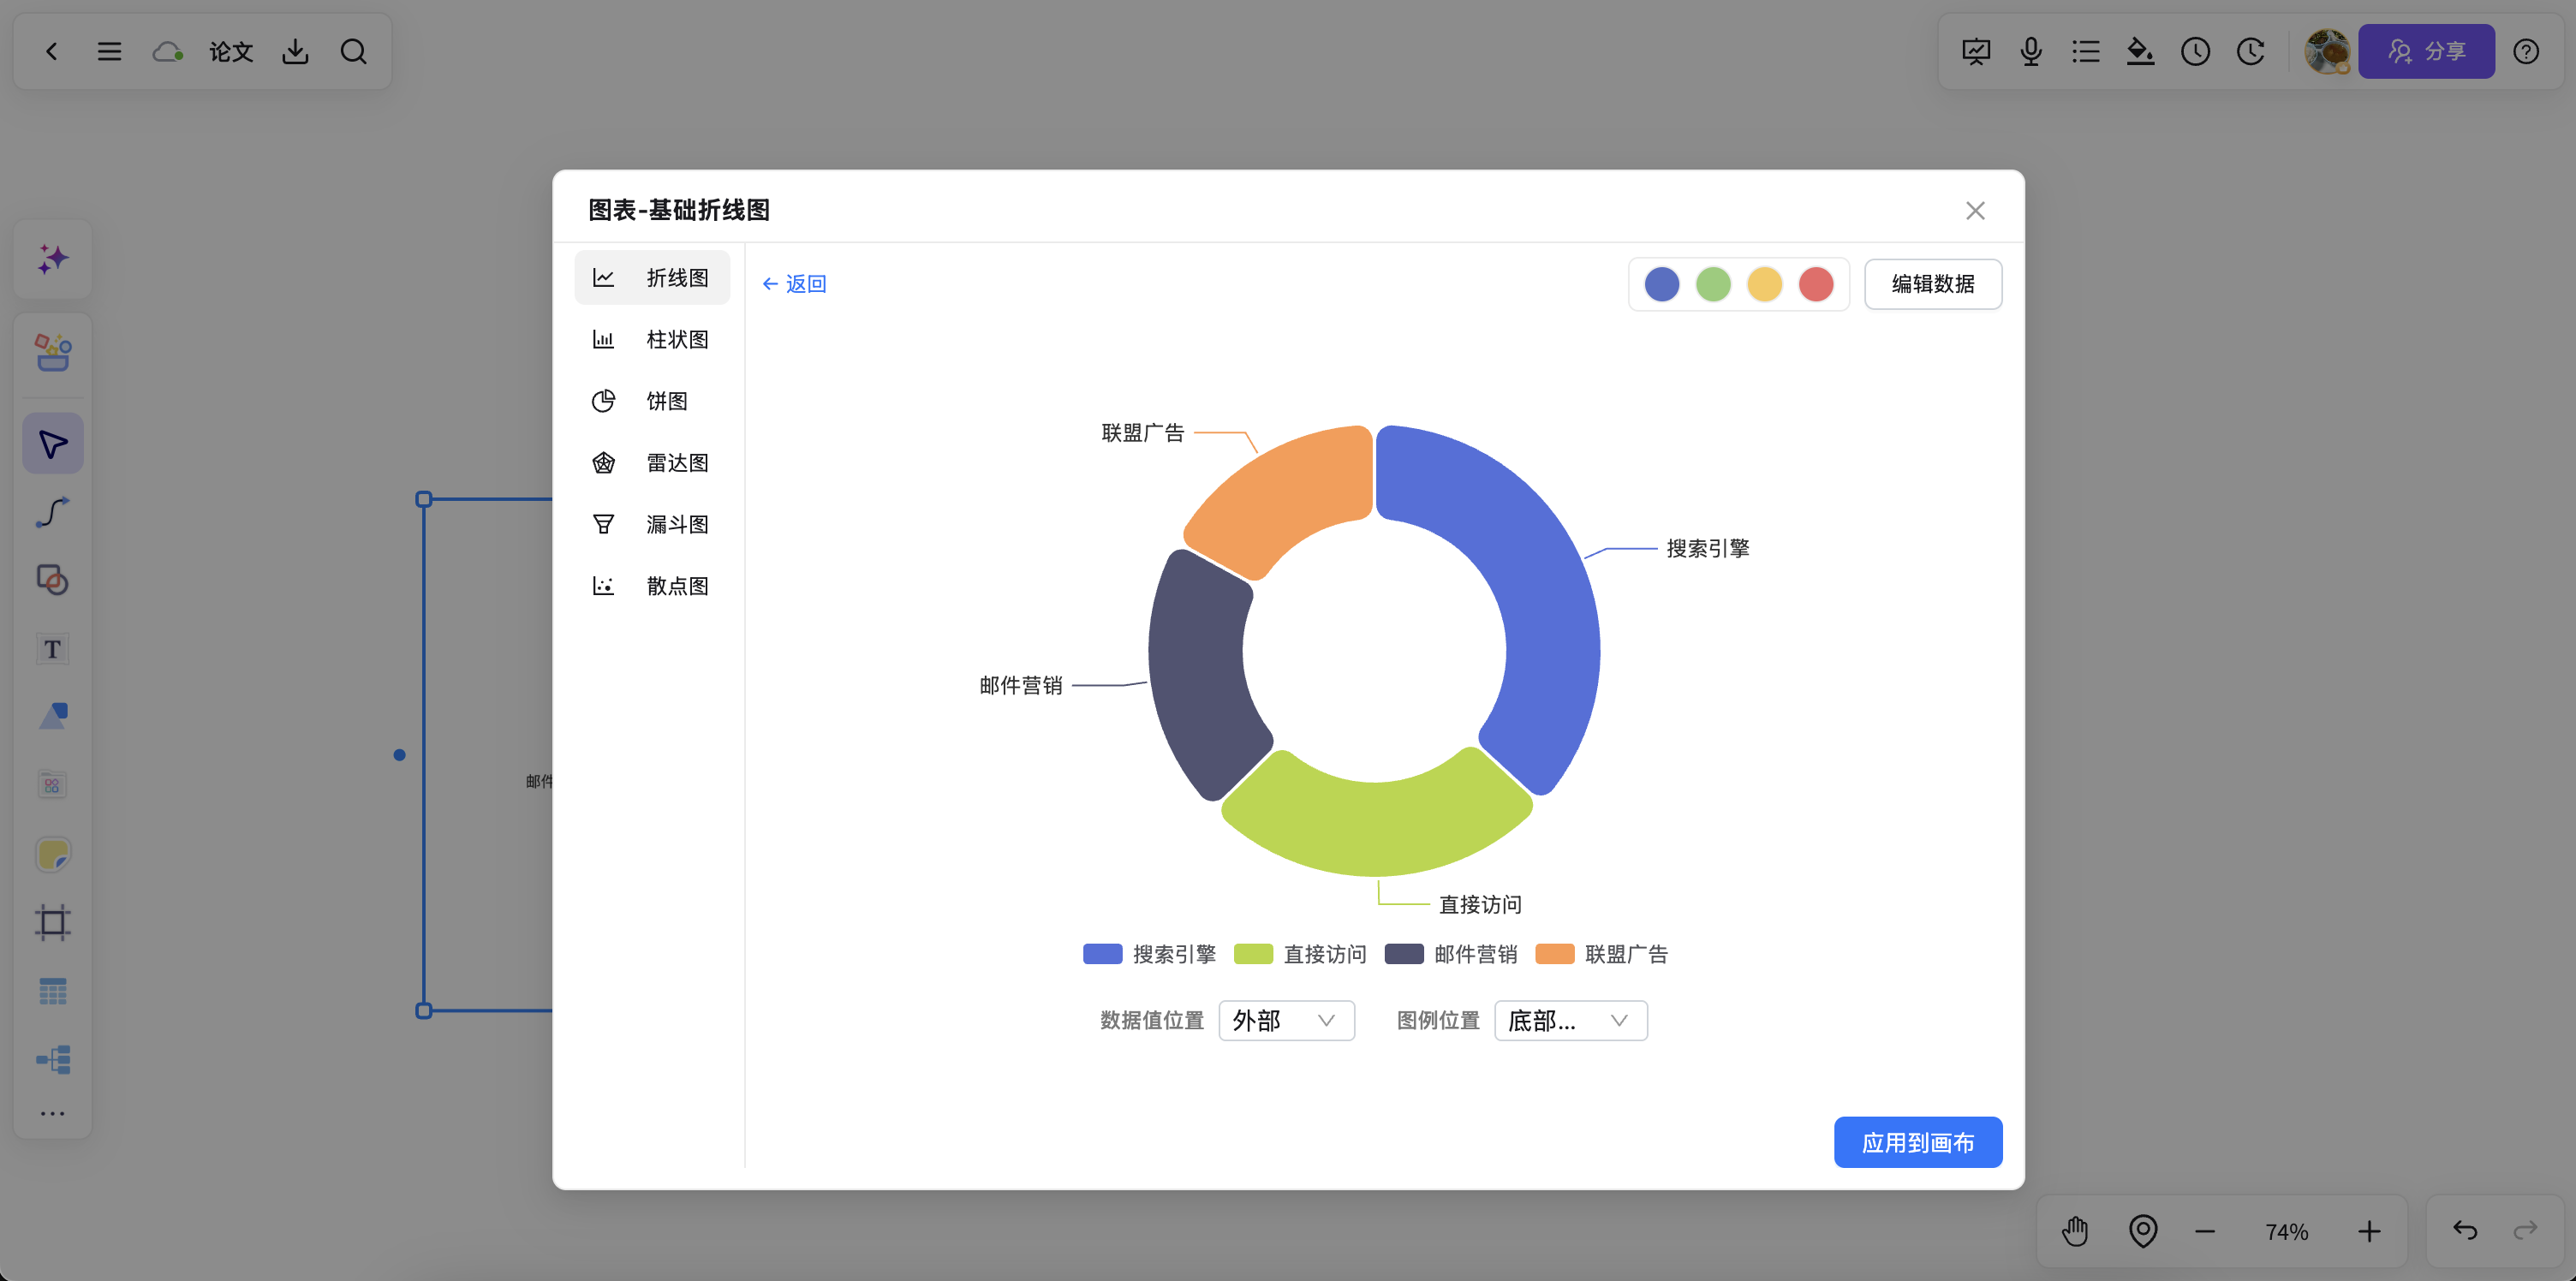The image size is (2576, 1281).
Task: Close the chart dialog
Action: (1975, 210)
